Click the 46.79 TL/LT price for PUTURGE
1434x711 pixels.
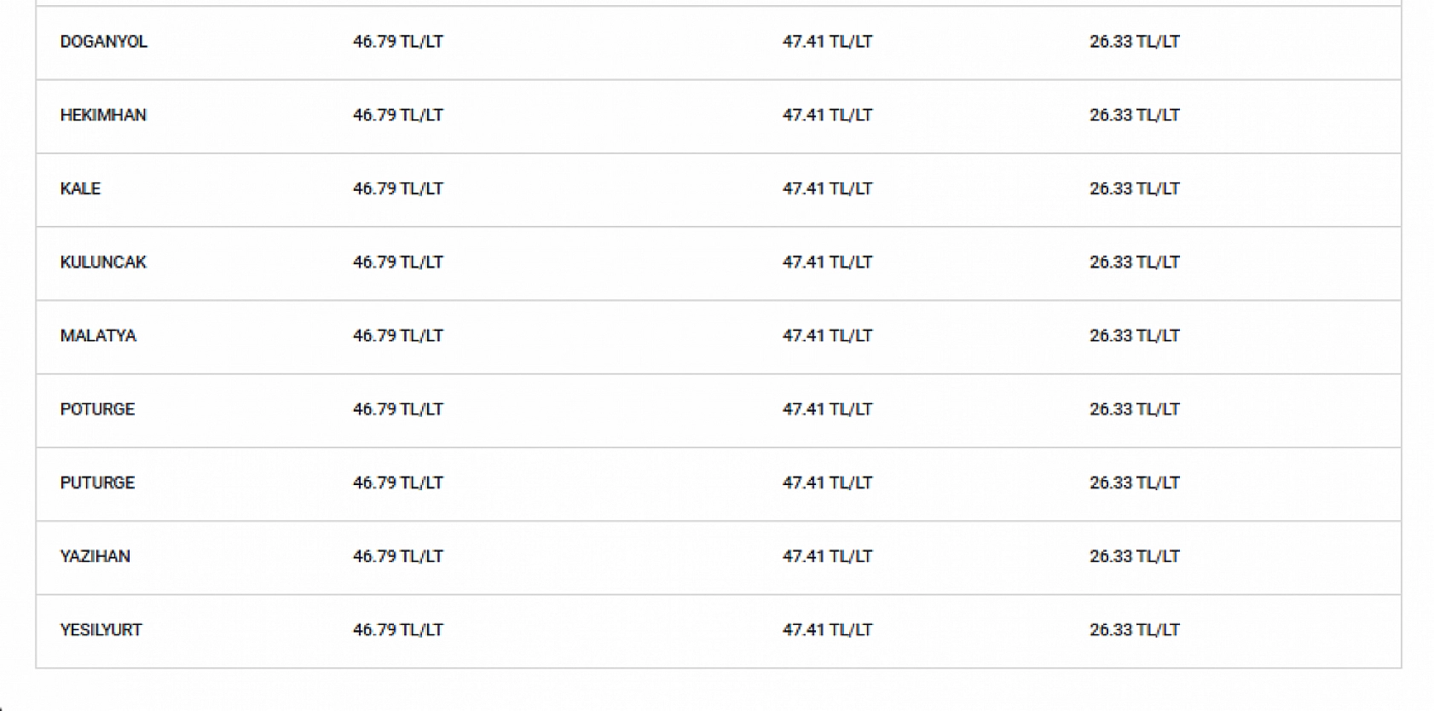(398, 483)
